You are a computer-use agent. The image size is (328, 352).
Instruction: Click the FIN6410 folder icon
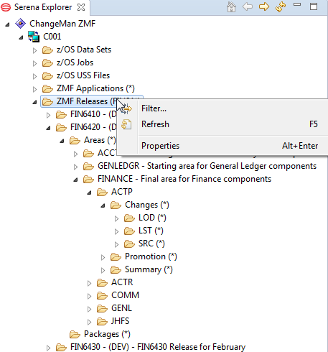click(61, 114)
